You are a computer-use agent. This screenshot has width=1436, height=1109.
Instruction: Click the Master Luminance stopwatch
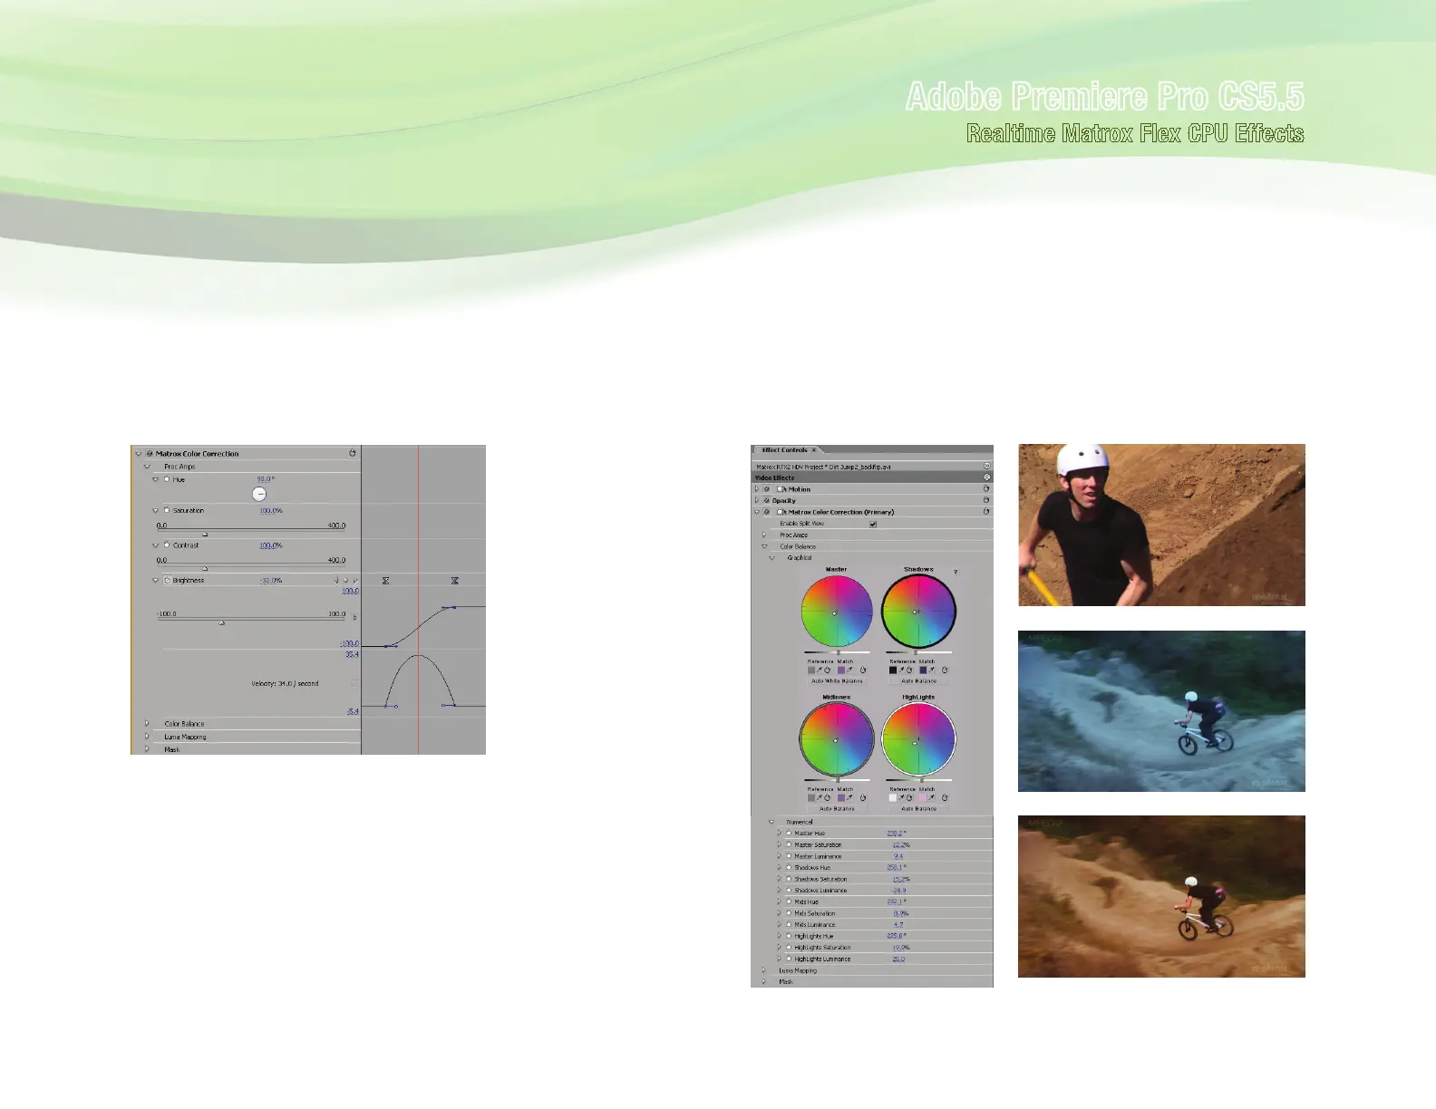click(789, 856)
